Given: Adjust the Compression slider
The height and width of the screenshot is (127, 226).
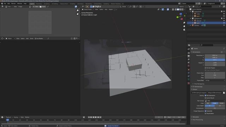Looking at the screenshot, I should point(215,108).
